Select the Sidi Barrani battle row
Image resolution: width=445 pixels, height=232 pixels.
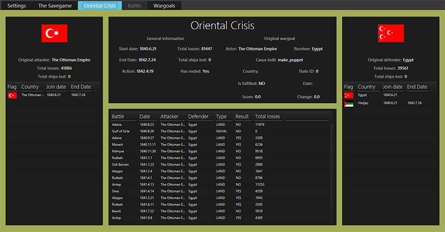pyautogui.click(x=221, y=165)
